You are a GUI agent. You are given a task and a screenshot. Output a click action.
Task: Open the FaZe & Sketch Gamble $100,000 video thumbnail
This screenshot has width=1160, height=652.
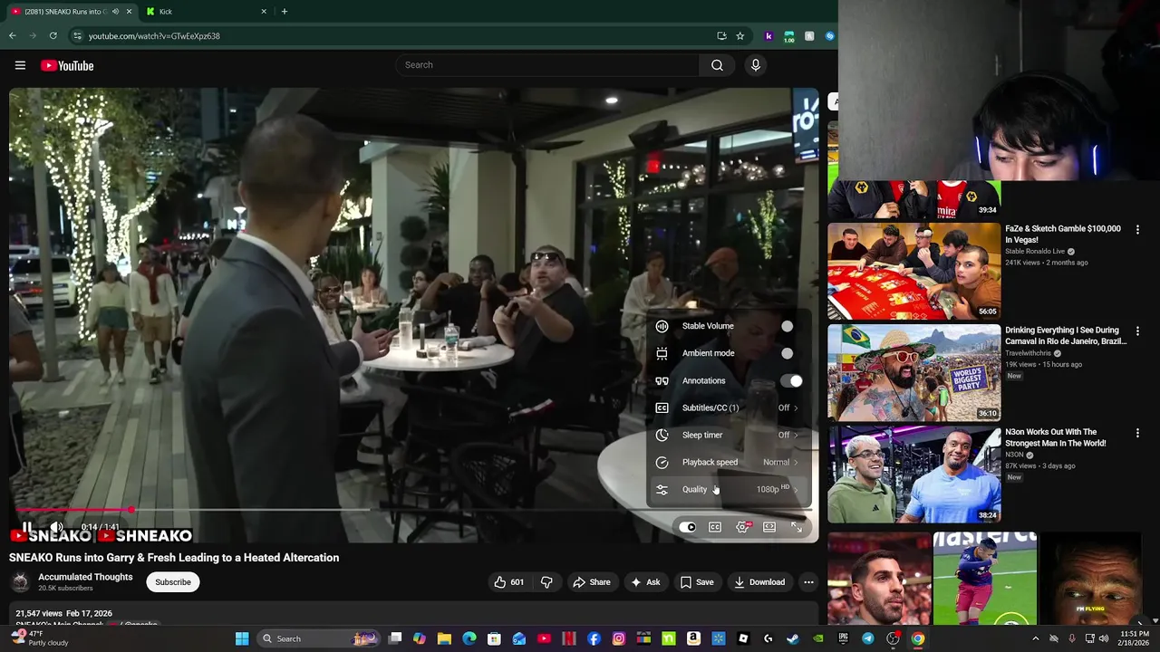click(x=914, y=271)
